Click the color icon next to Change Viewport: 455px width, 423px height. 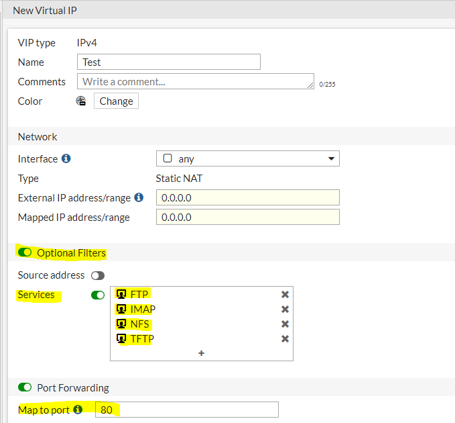(x=81, y=101)
